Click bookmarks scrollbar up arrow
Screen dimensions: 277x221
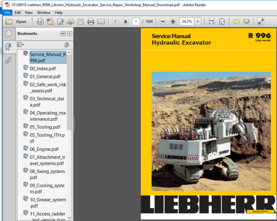tap(69, 53)
